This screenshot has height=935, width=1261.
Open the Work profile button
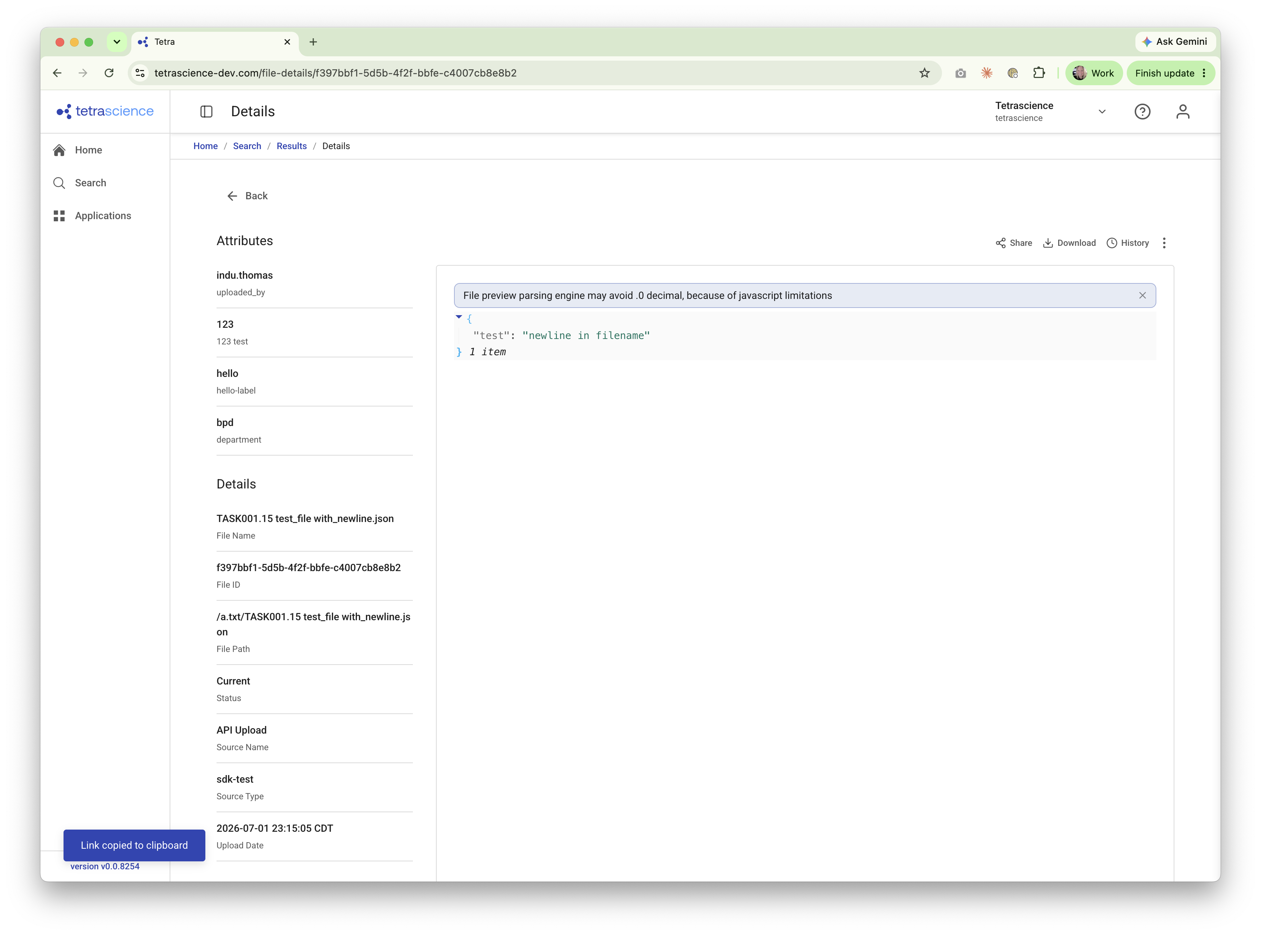(x=1094, y=73)
